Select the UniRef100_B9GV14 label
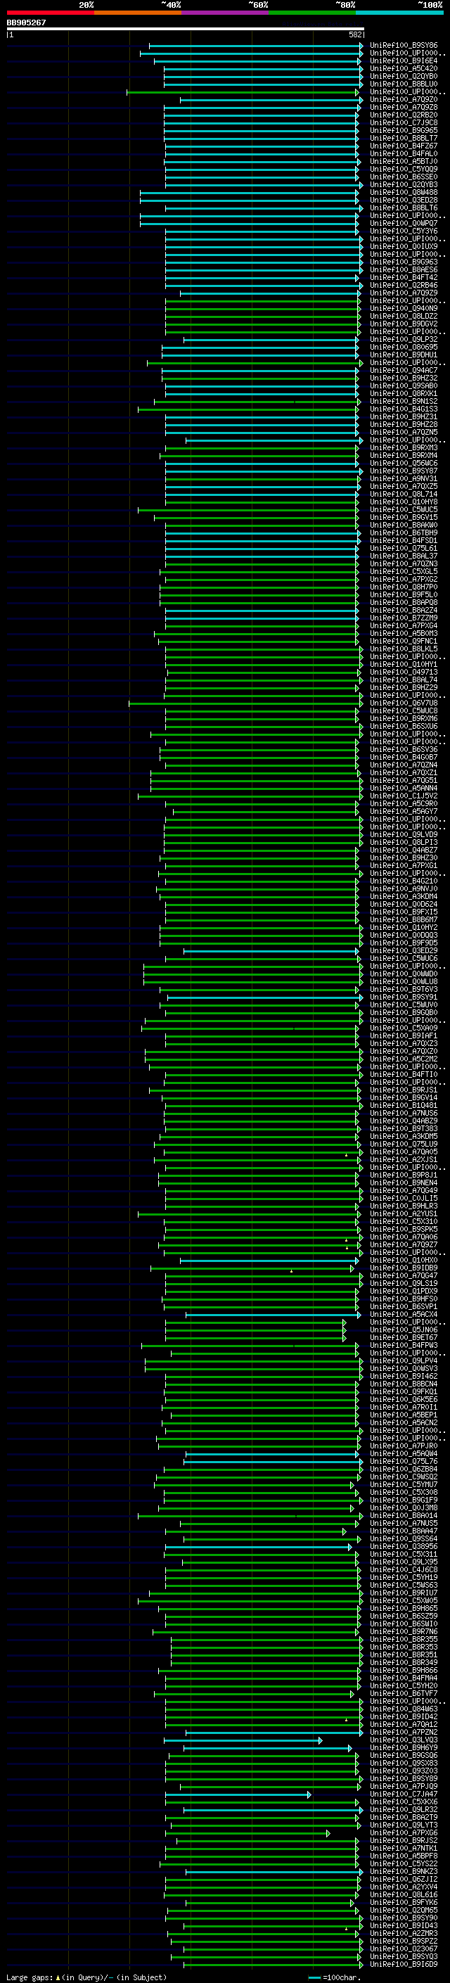The height and width of the screenshot is (1983, 450). pyautogui.click(x=404, y=1098)
